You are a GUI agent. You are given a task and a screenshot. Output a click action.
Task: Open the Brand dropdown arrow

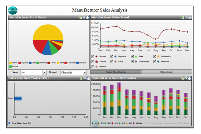(x=85, y=72)
